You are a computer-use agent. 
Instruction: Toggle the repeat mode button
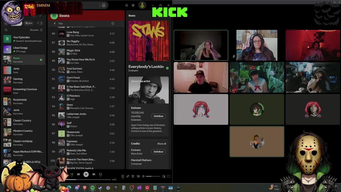(x=100, y=174)
